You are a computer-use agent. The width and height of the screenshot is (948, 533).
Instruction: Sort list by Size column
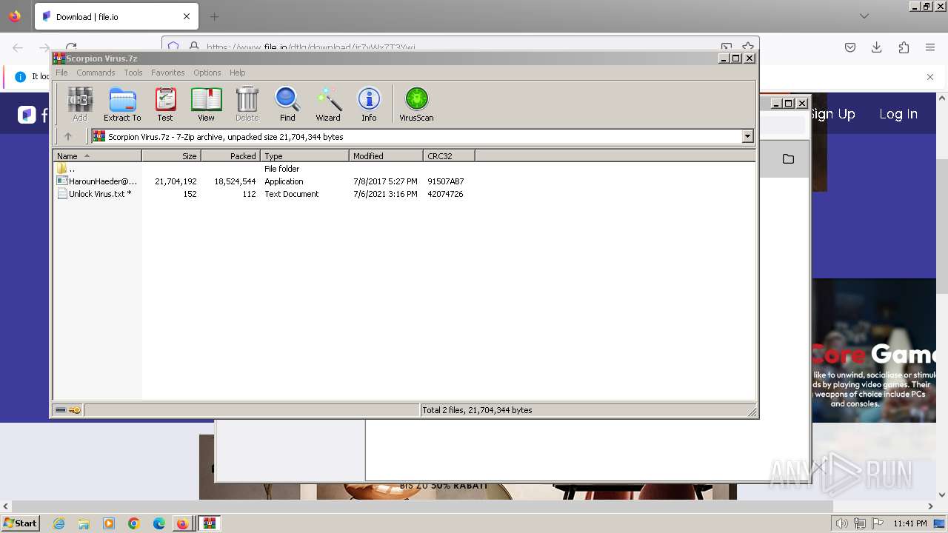tap(171, 156)
